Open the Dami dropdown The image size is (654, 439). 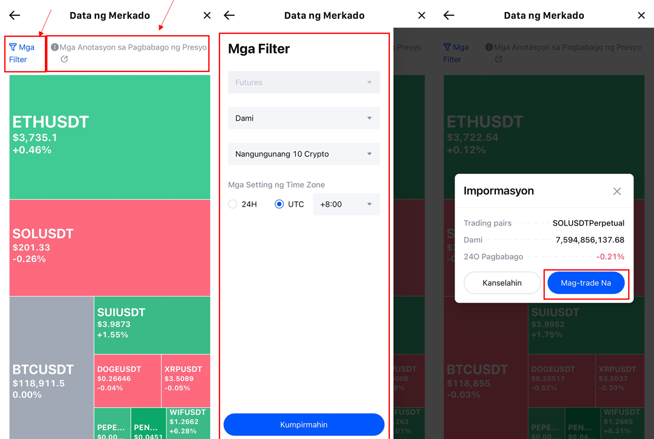304,118
